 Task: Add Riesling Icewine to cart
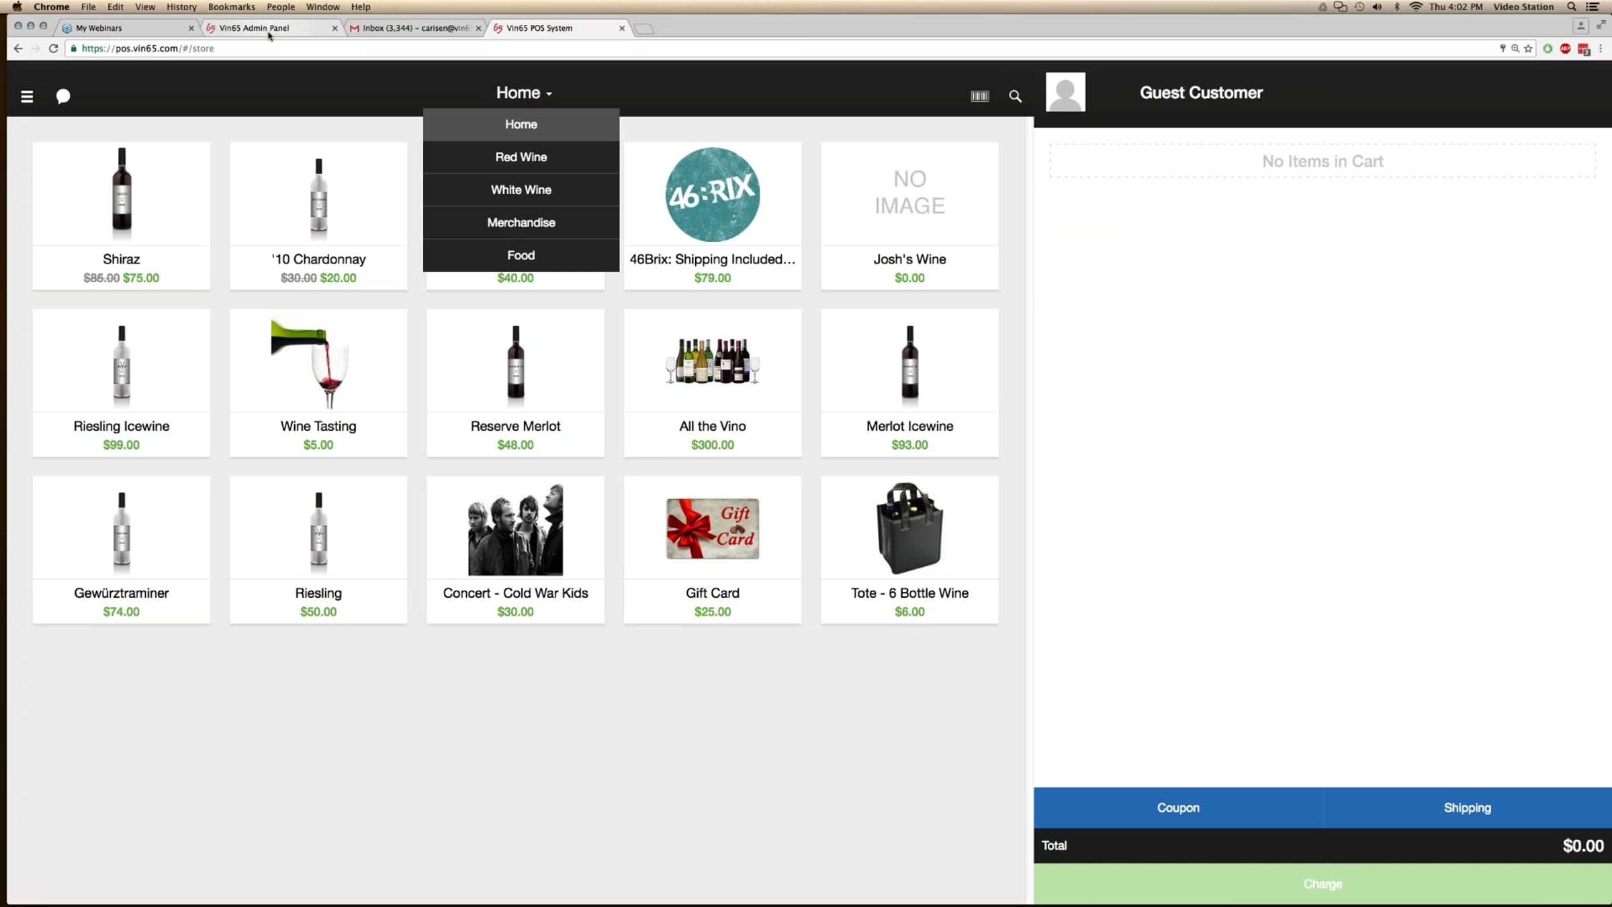click(x=122, y=383)
